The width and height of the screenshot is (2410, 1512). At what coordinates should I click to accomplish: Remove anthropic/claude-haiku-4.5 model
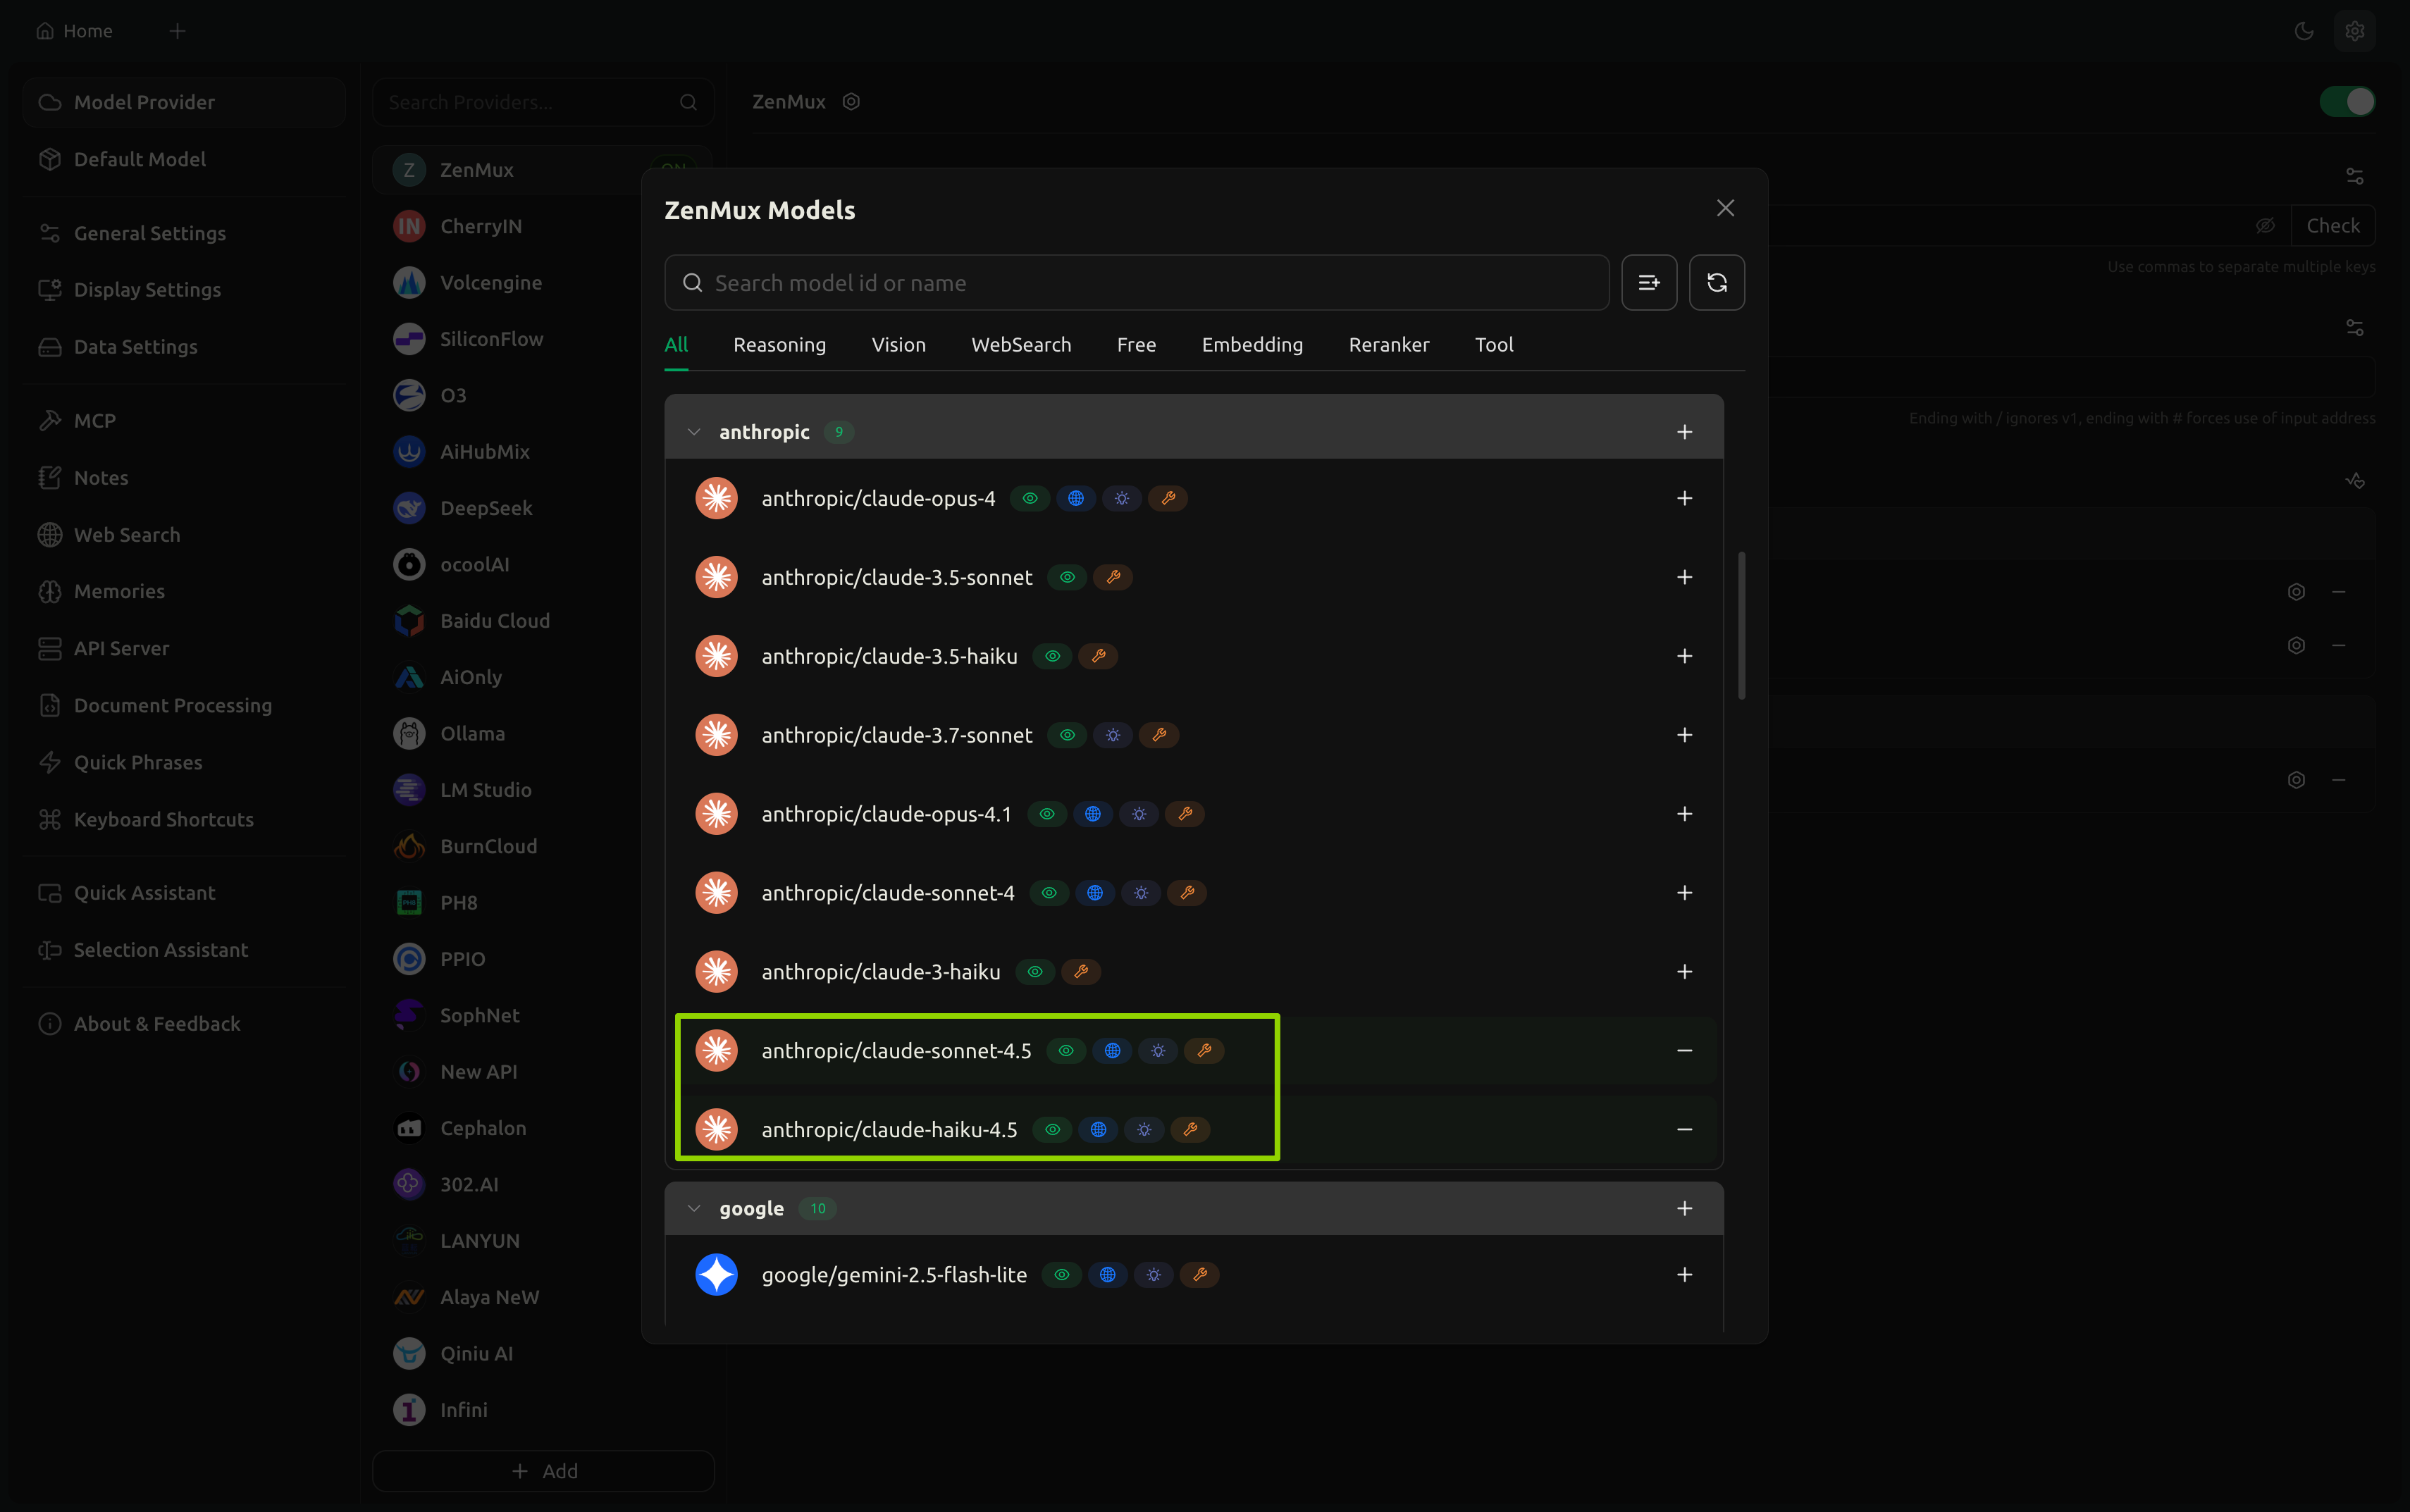pyautogui.click(x=1684, y=1129)
